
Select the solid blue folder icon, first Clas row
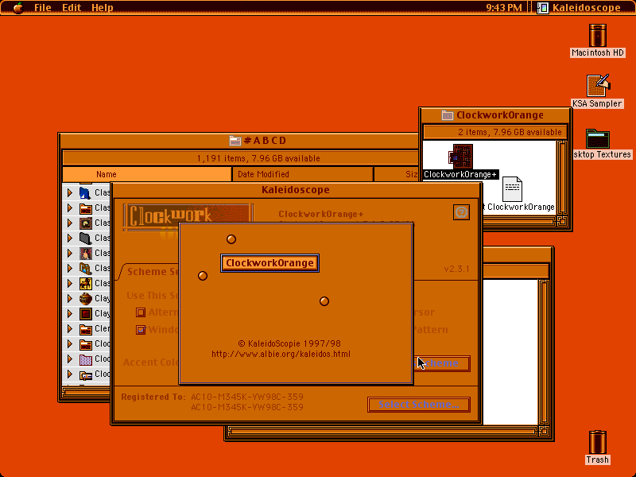[x=85, y=192]
